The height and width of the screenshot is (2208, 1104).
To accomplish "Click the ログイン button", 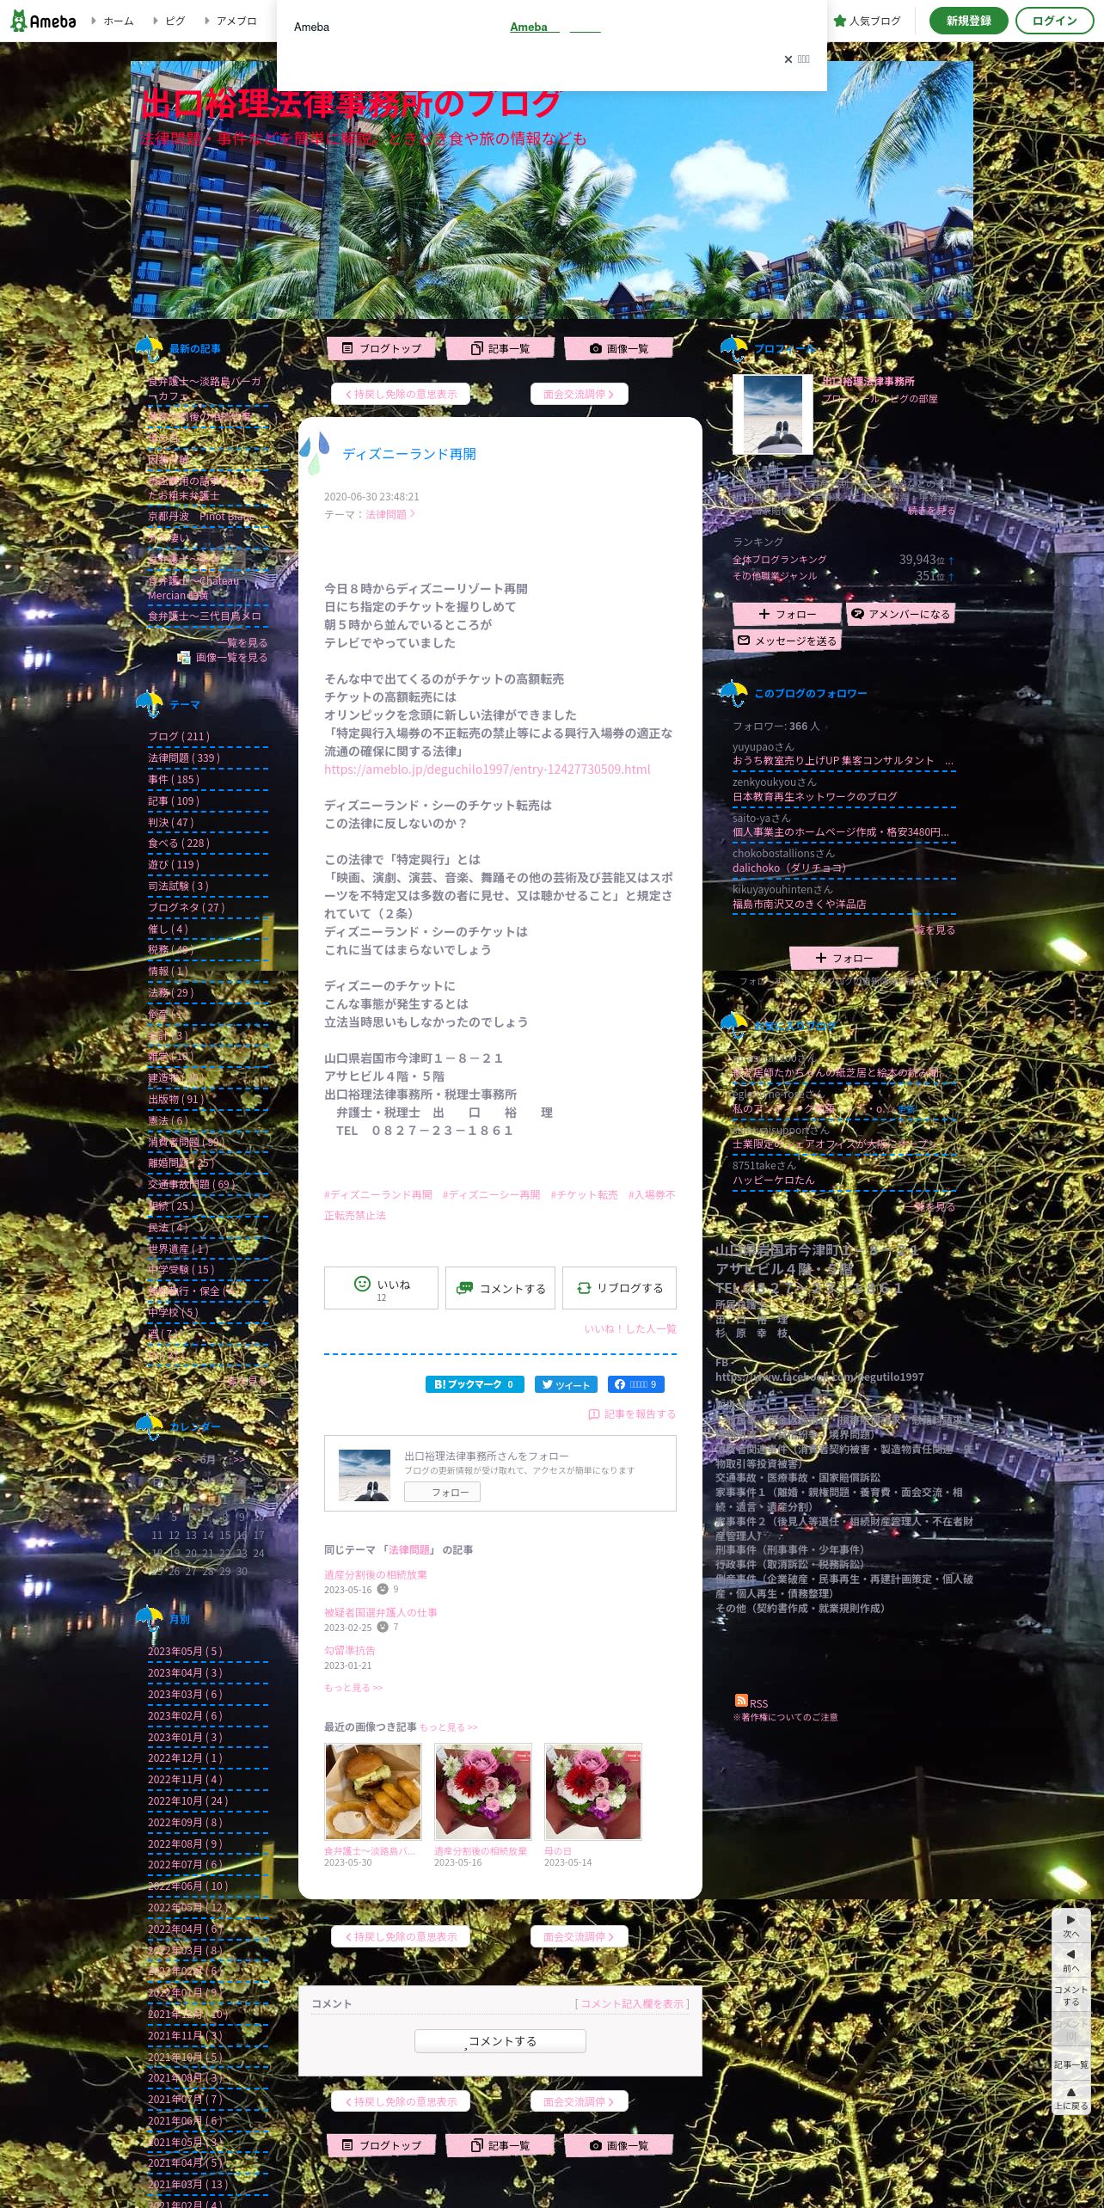I will coord(1054,21).
